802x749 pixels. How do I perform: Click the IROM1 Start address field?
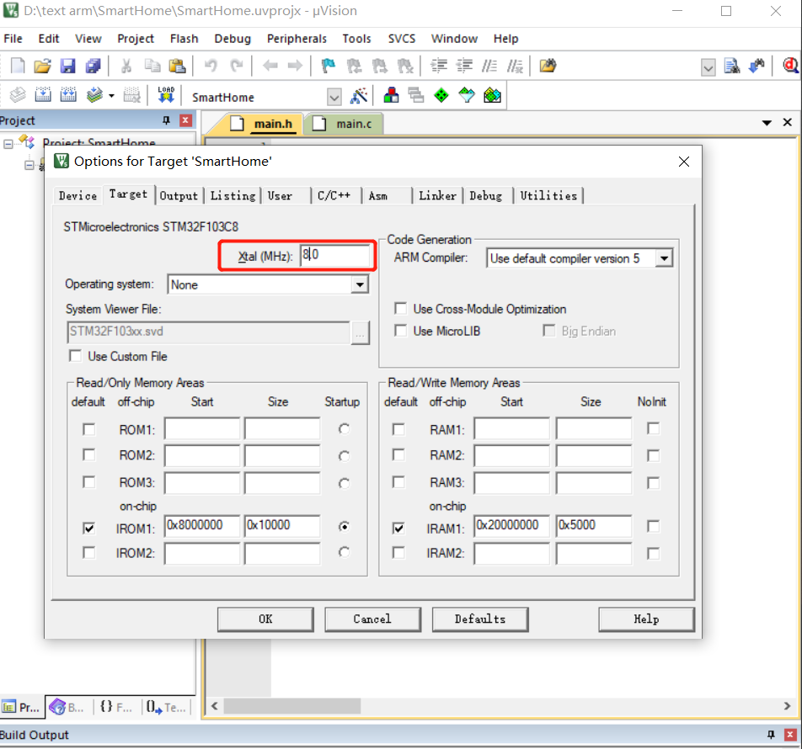[202, 526]
